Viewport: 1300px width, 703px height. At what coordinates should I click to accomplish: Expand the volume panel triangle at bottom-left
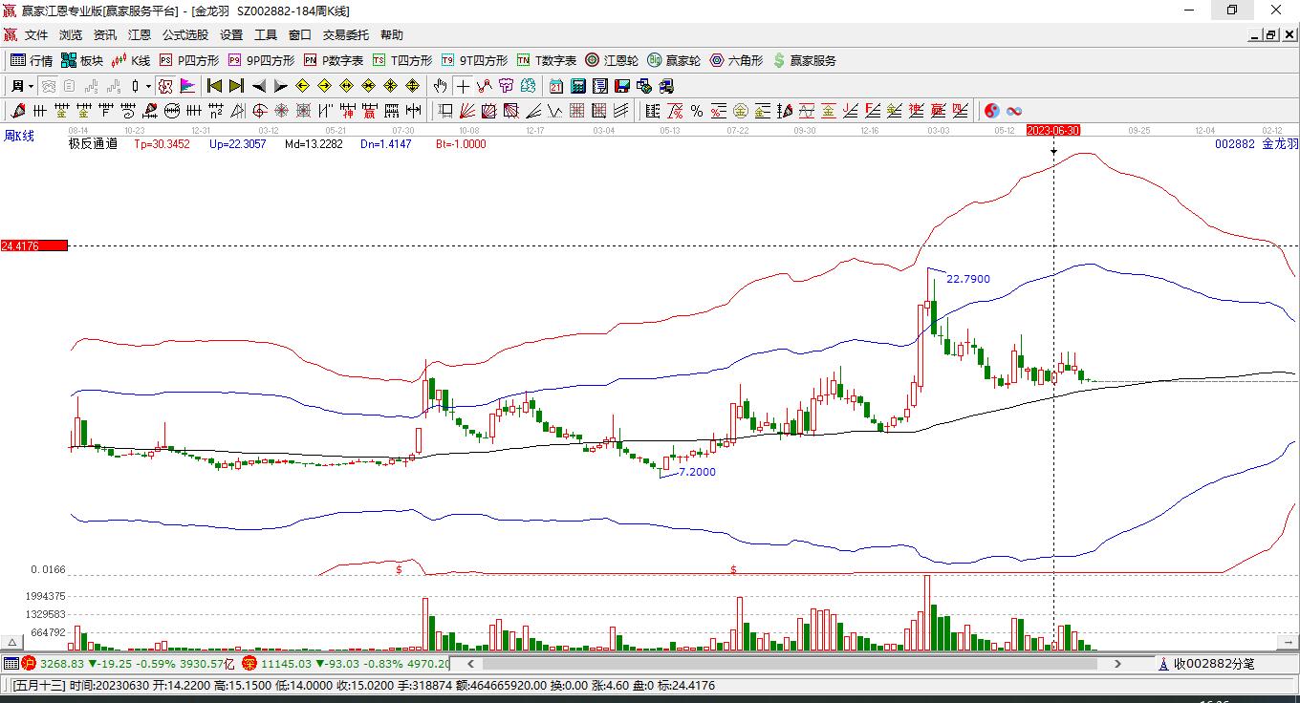pos(12,643)
